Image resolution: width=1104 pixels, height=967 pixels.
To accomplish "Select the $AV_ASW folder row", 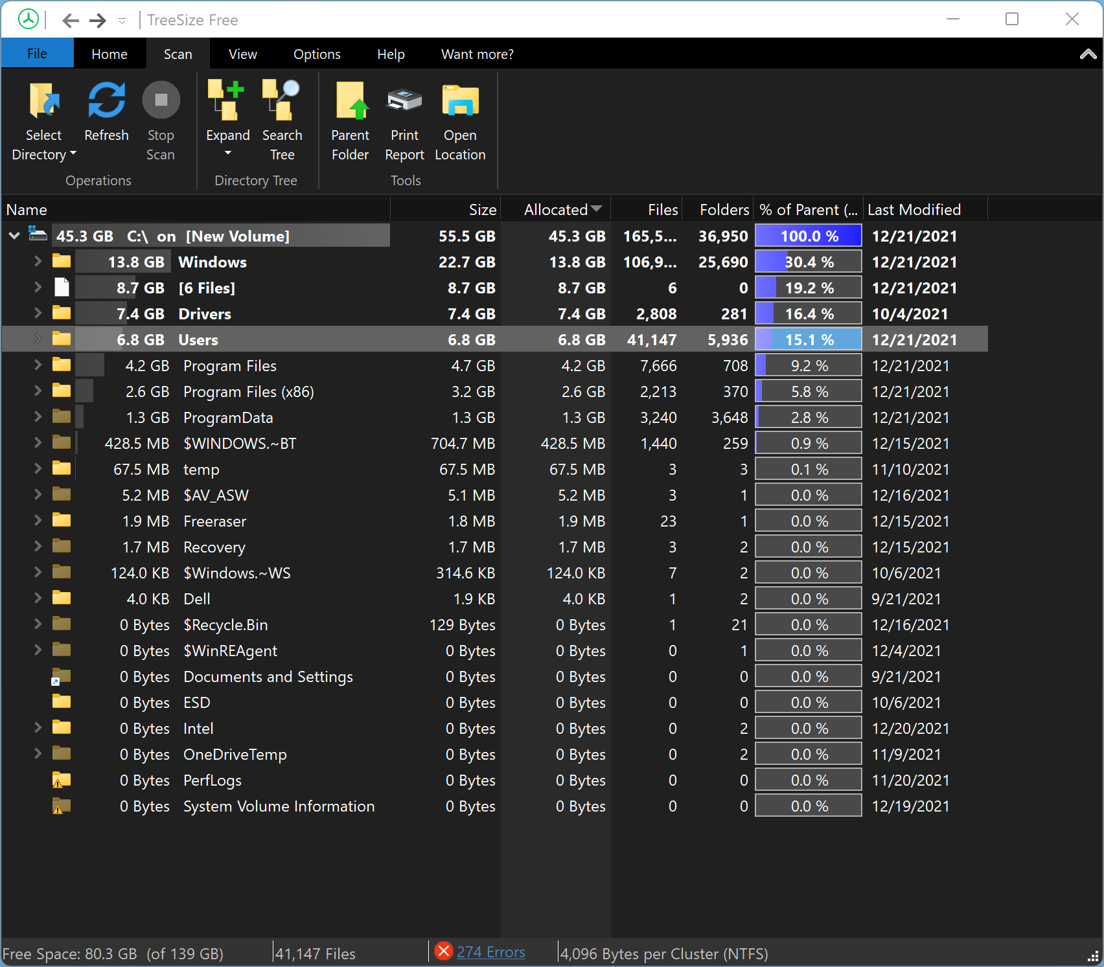I will tap(495, 495).
